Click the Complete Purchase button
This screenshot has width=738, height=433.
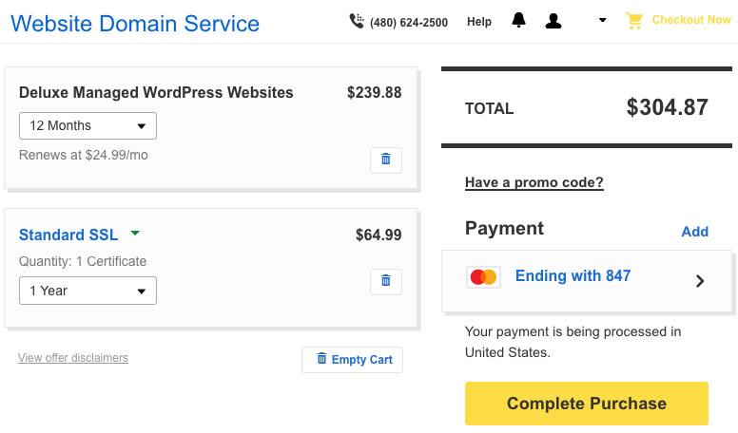[x=587, y=404]
